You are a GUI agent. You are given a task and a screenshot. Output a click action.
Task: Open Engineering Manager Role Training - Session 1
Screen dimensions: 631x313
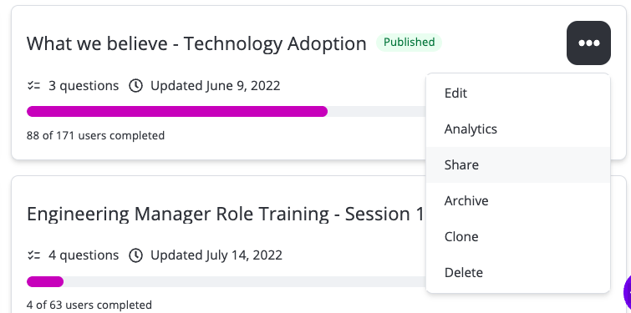(226, 214)
